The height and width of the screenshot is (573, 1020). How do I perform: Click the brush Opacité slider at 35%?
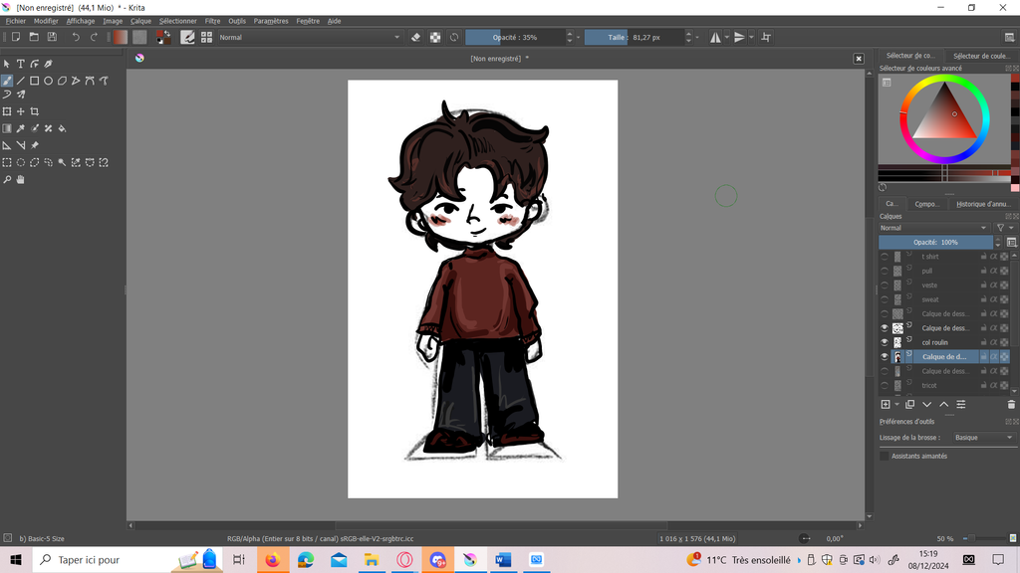coord(514,37)
